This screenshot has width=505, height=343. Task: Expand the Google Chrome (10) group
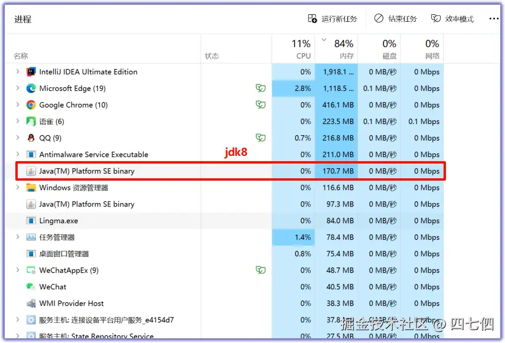click(x=18, y=104)
